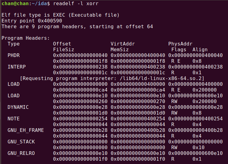Click the Align column header
The image size is (228, 164).
pos(200,50)
